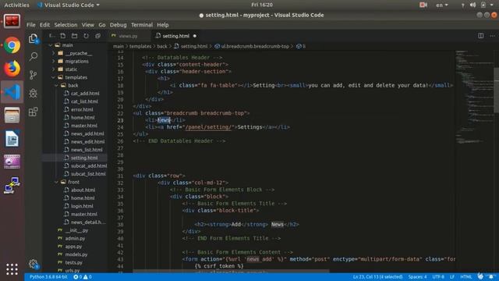Open cat_add.html in explorer
499x281 pixels.
tap(85, 94)
